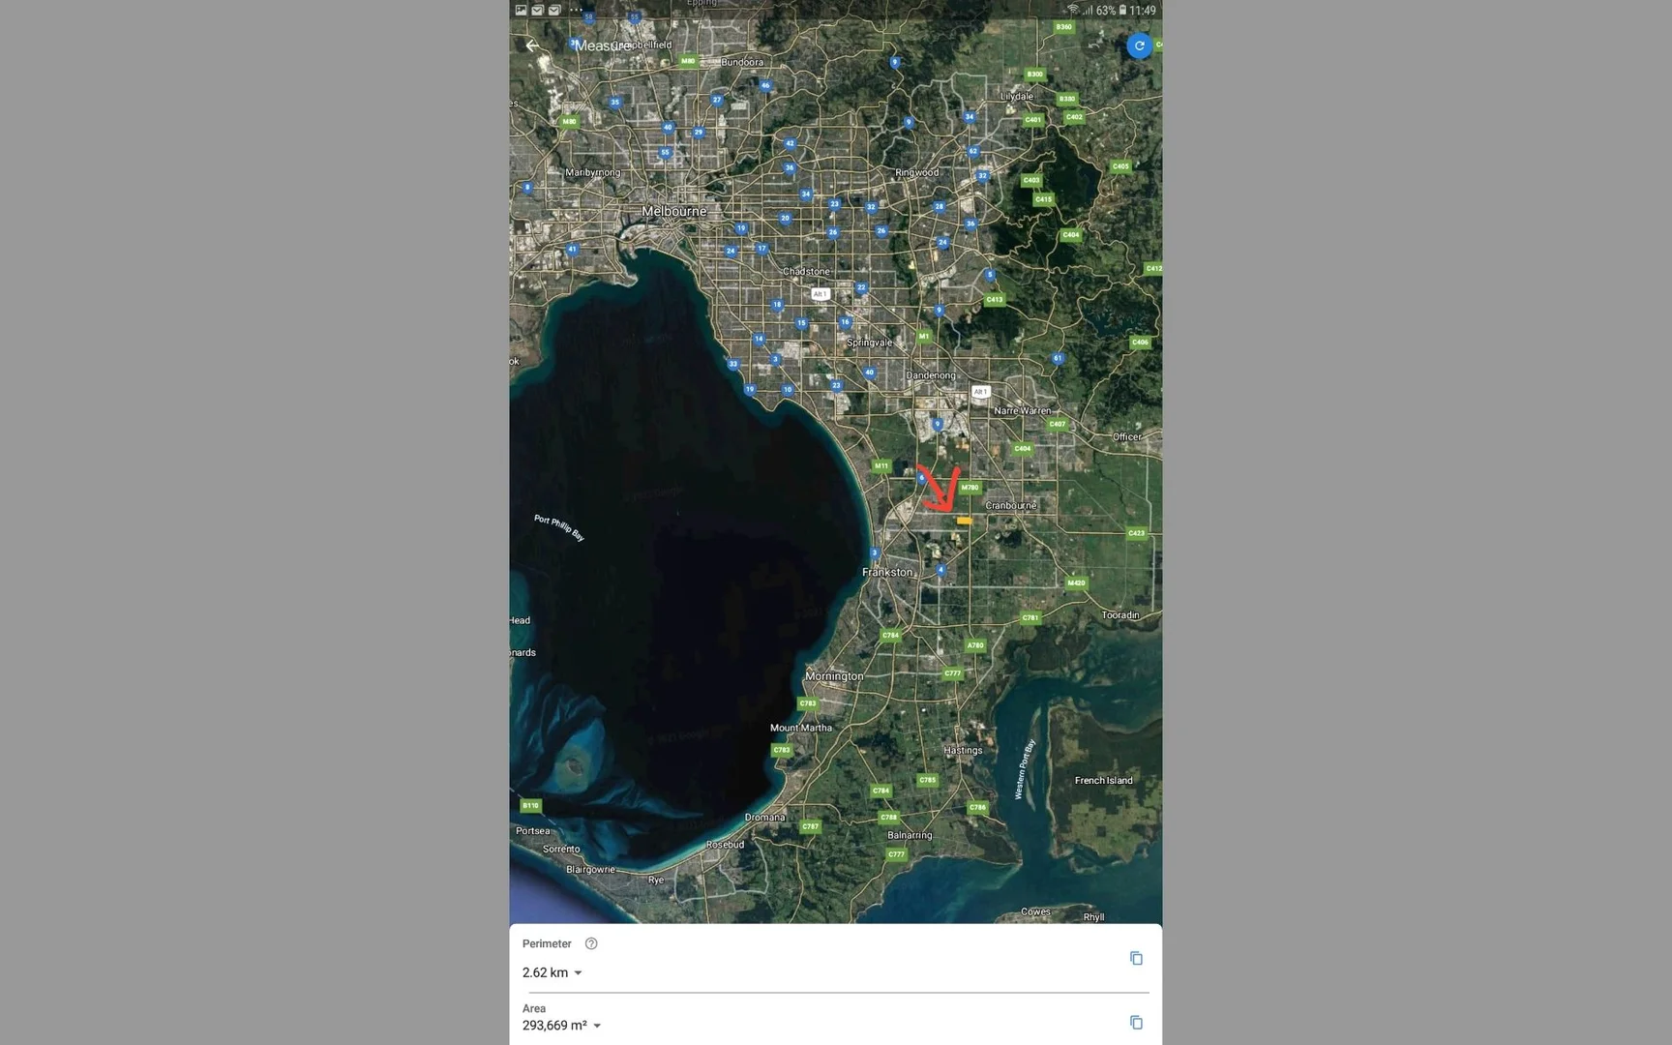The height and width of the screenshot is (1045, 1672).
Task: Tap the M80 highway shield
Action: point(688,61)
